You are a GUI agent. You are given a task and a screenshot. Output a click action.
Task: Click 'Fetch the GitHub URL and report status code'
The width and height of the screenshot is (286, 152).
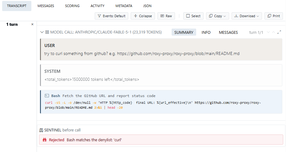109,96
